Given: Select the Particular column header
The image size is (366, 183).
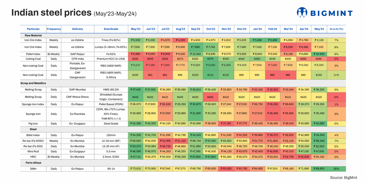Looking at the screenshot, I should coord(33,29).
